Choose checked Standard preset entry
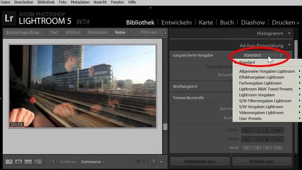Viewport: 302px width, 170px height. [247, 62]
